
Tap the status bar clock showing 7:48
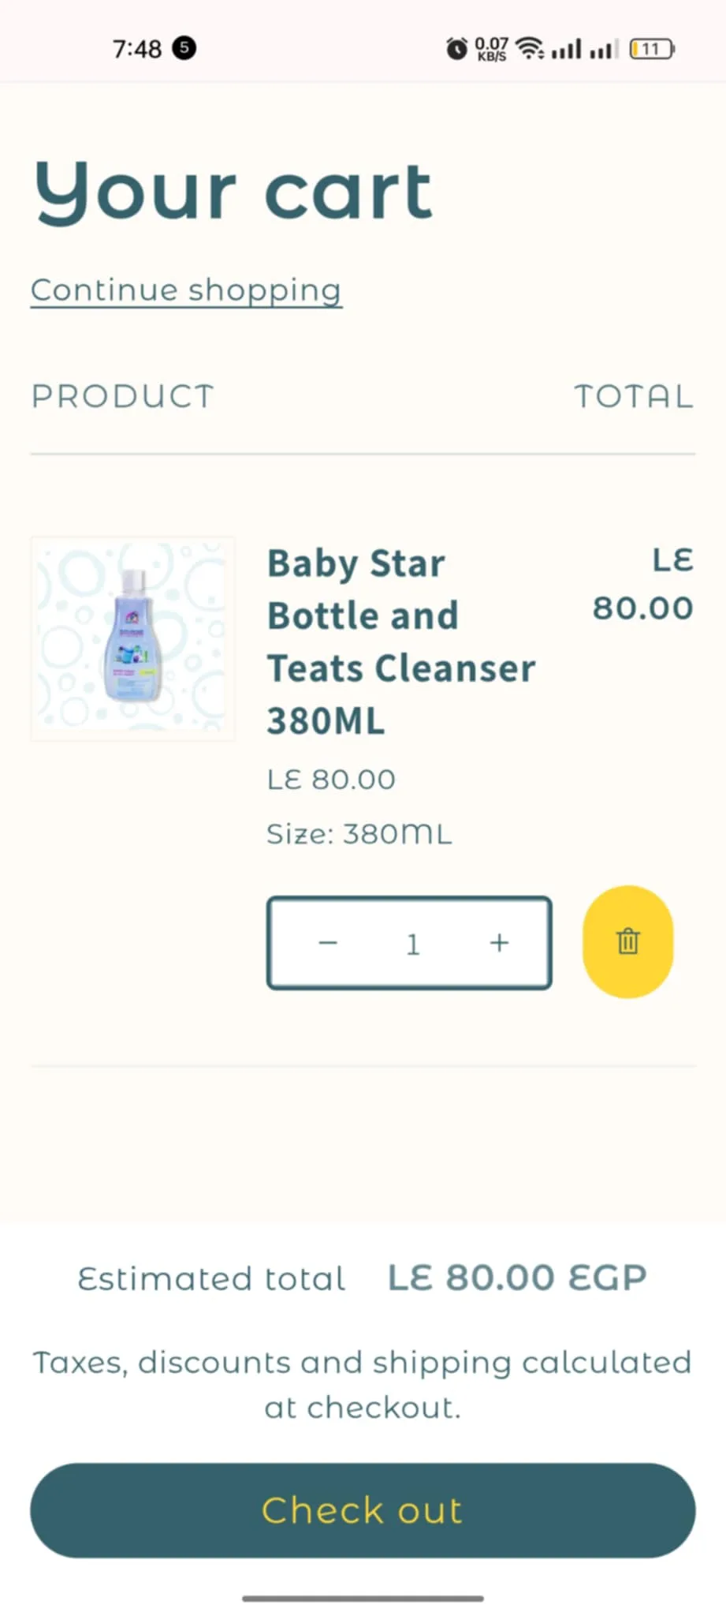pyautogui.click(x=137, y=49)
